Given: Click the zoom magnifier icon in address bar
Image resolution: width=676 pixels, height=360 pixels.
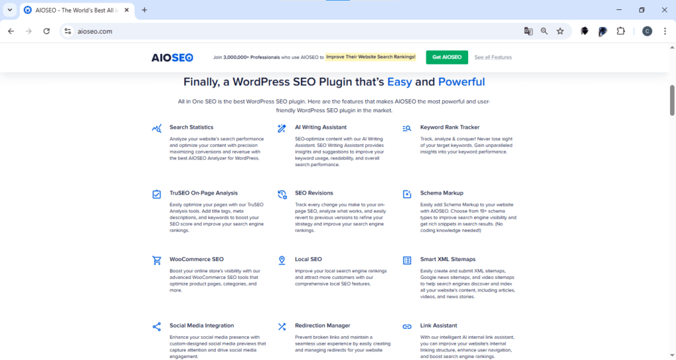Looking at the screenshot, I should point(544,31).
